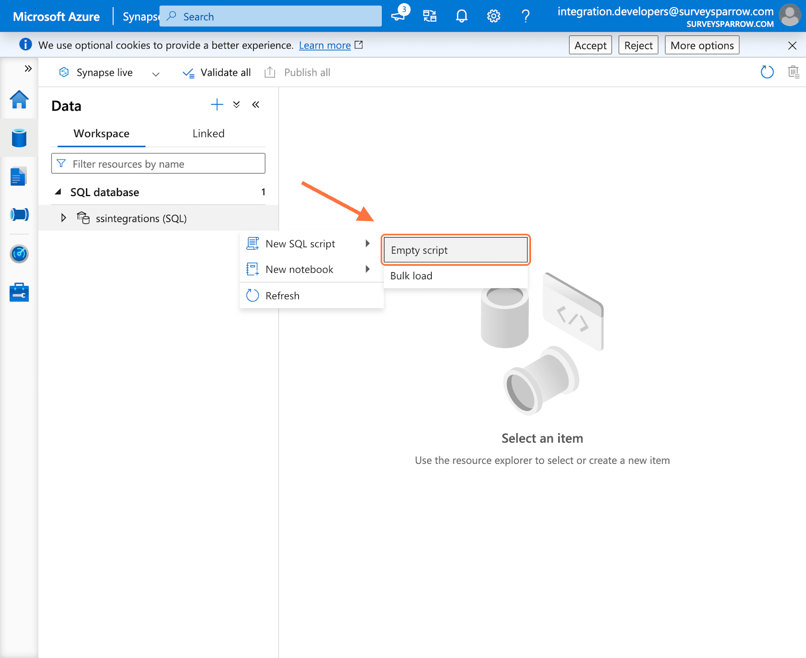806x658 pixels.
Task: Open the Synapse live dropdown
Action: pos(156,74)
